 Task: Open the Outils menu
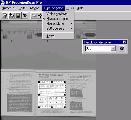(x=70, y=8)
